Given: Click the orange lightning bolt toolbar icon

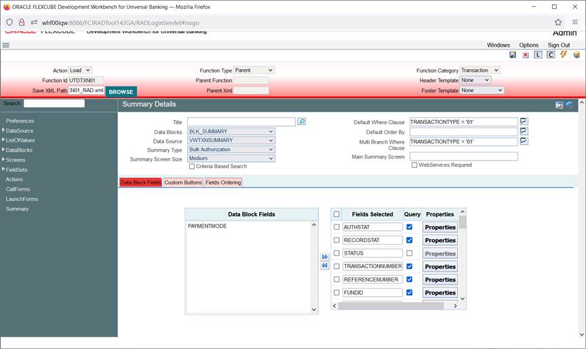Looking at the screenshot, I should point(563,55).
